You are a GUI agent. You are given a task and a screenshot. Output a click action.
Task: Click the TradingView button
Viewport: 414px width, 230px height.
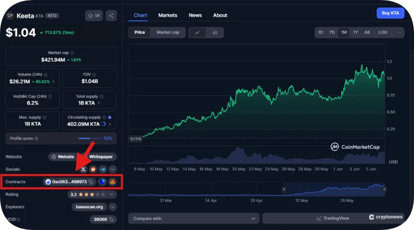click(333, 218)
